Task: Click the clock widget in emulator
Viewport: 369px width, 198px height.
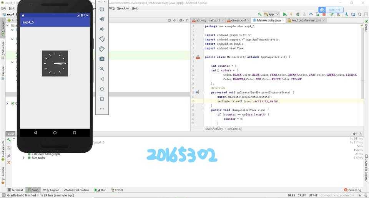Action: tap(55, 63)
